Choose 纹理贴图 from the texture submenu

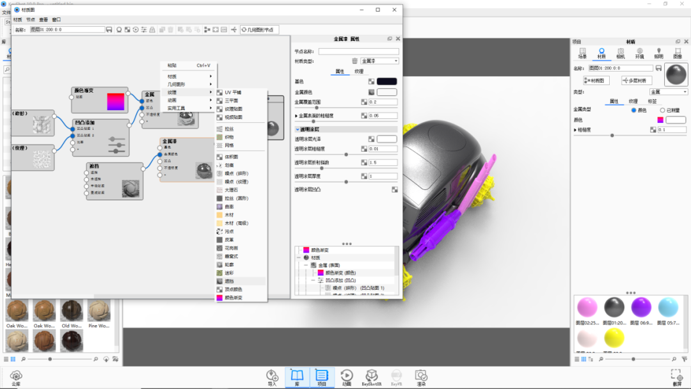pos(241,109)
